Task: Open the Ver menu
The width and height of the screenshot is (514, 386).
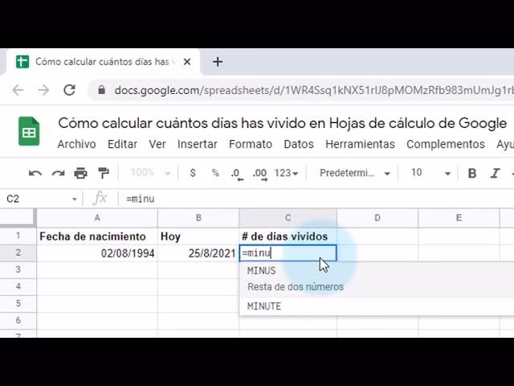Action: tap(157, 144)
